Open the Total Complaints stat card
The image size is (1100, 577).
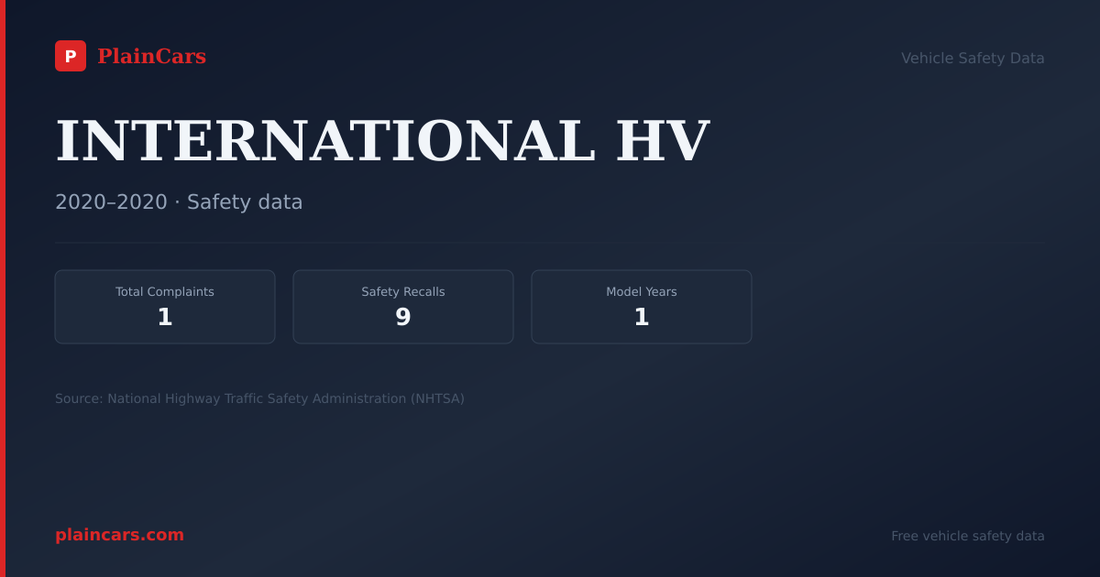(x=165, y=307)
